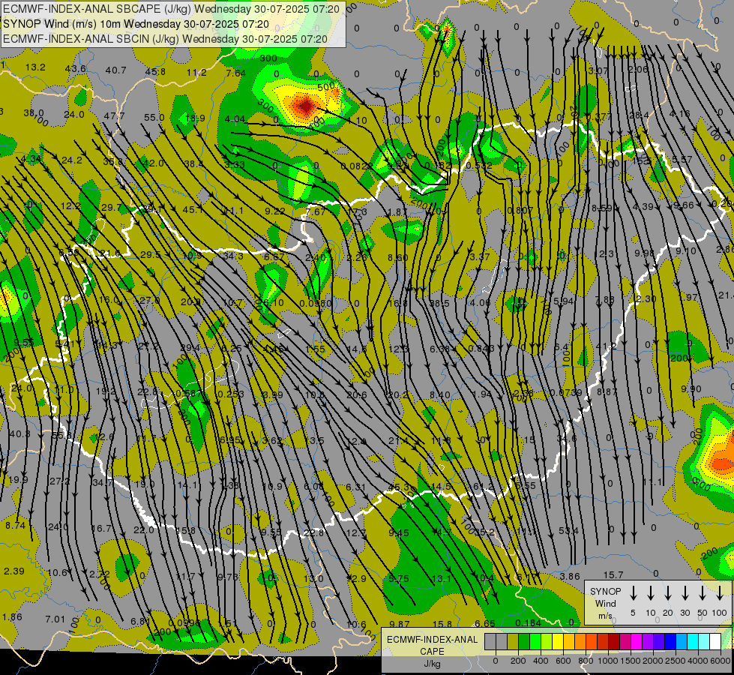Click the 55.0 value on map
Screen dimensions: 734x675
pos(154,117)
